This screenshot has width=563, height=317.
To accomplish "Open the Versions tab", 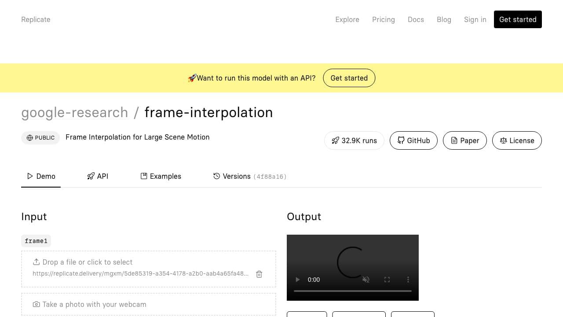I will coord(250,176).
